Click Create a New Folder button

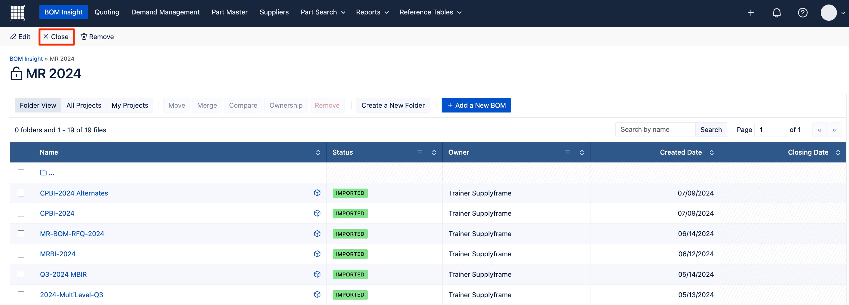(x=393, y=106)
